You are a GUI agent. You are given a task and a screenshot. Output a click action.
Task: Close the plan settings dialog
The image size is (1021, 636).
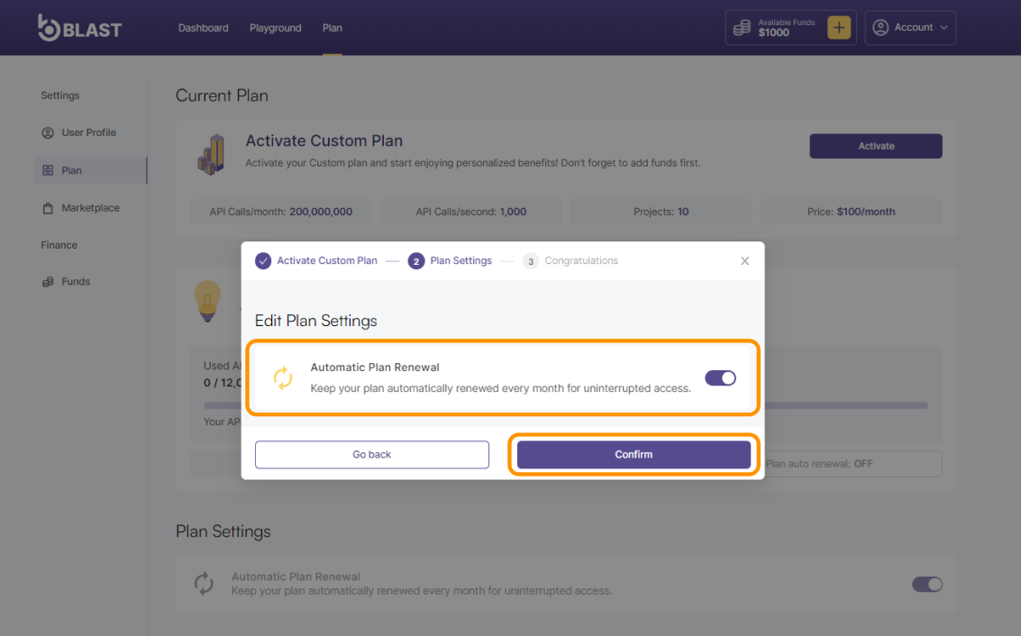coord(744,261)
